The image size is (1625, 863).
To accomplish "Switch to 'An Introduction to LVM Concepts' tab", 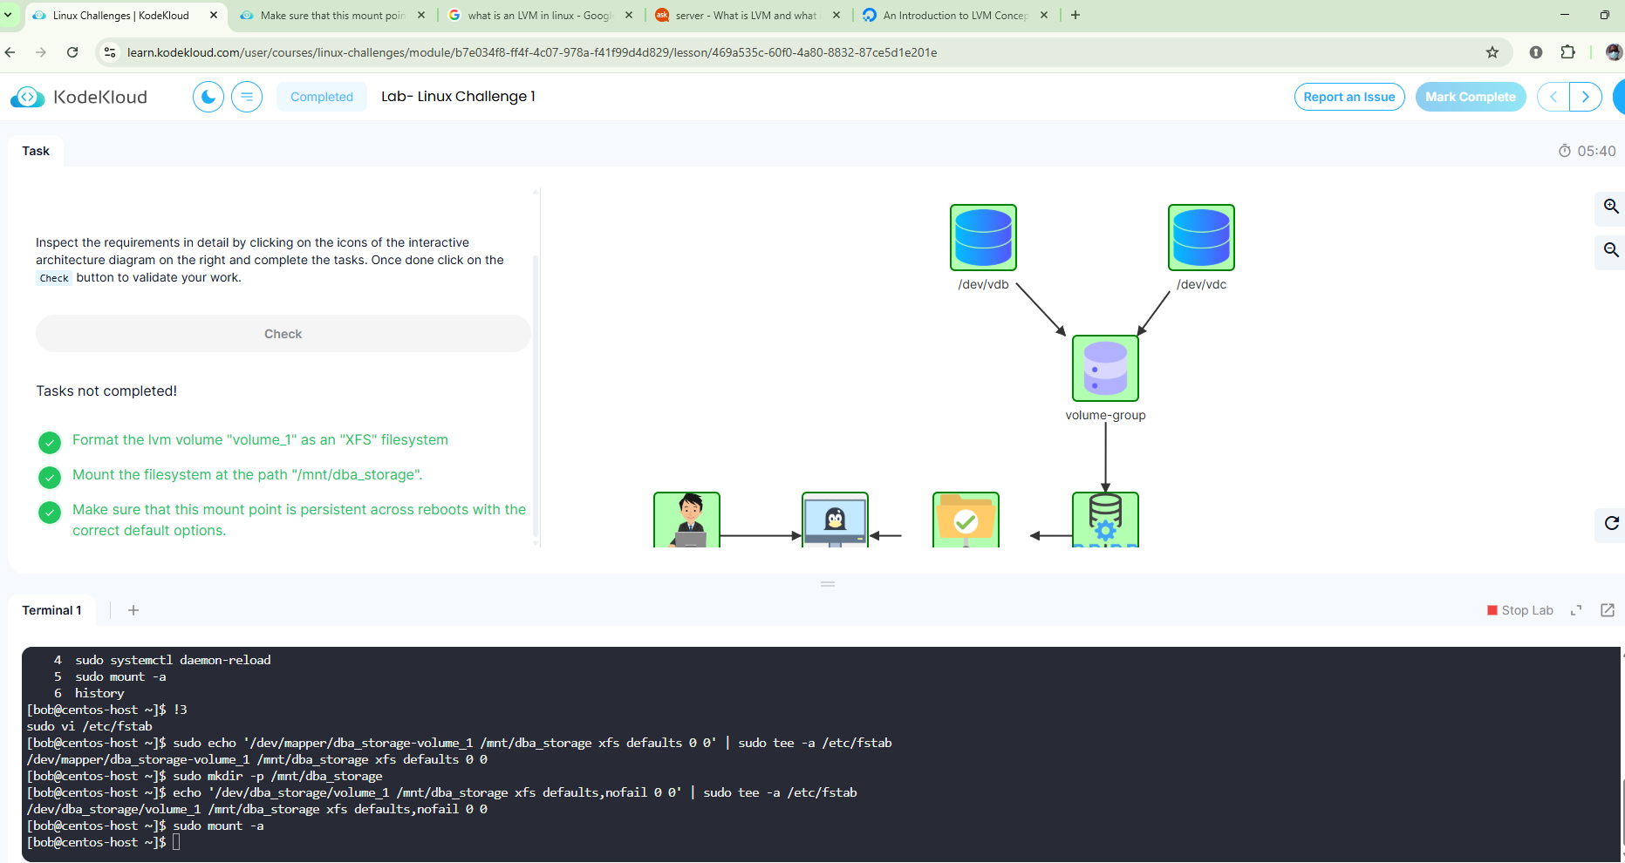I will click(x=955, y=15).
